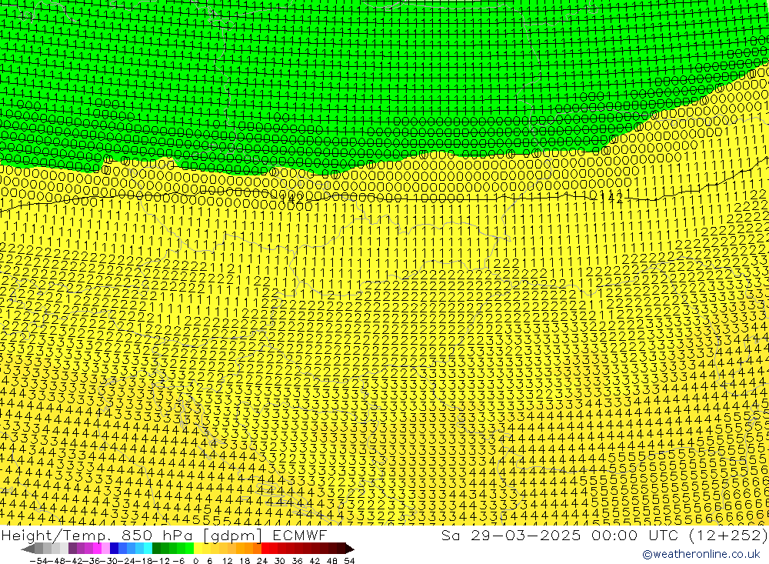Click the "29-03-2025" forecast date
Image resolution: width=769 pixels, height=564 pixels.
pos(525,536)
